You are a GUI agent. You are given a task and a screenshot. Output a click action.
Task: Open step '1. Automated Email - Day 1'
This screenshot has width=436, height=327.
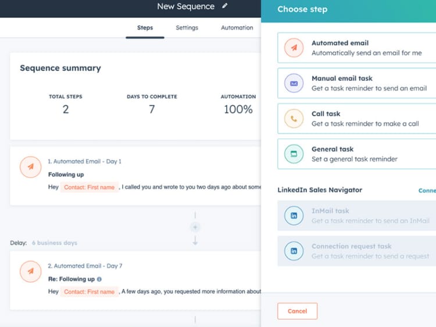pos(84,161)
